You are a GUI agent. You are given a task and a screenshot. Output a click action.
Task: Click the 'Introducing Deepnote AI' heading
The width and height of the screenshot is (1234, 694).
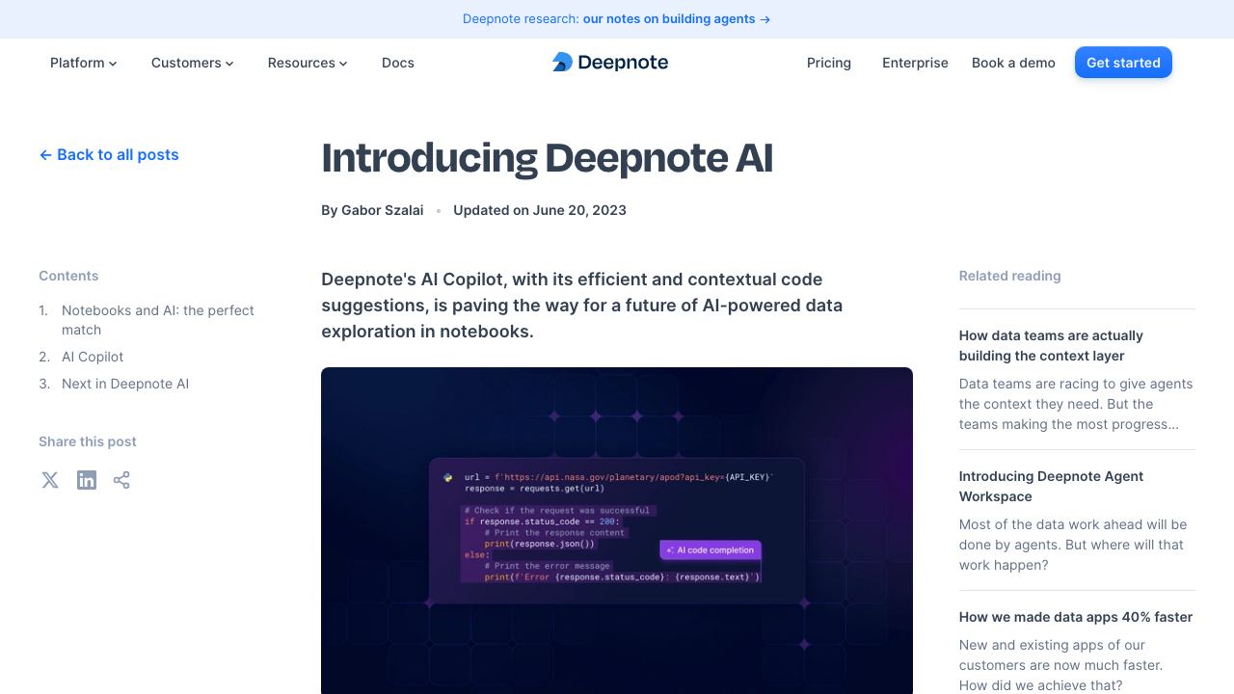point(547,158)
